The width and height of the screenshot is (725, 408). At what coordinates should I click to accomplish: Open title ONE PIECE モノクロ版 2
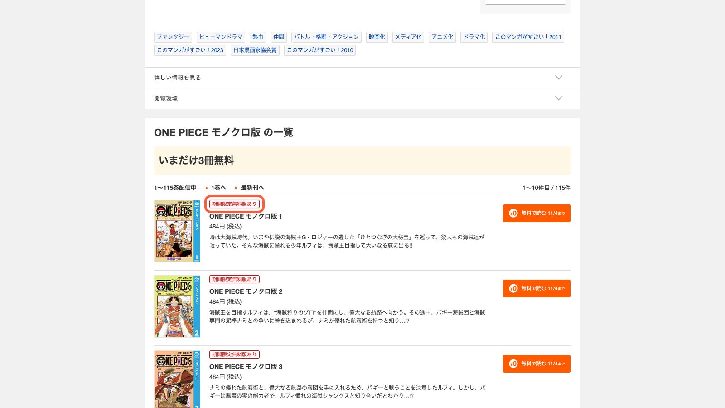click(x=246, y=291)
